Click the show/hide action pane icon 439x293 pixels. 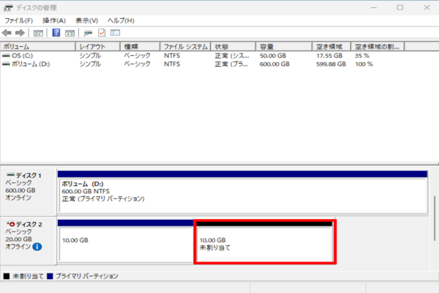pos(70,33)
